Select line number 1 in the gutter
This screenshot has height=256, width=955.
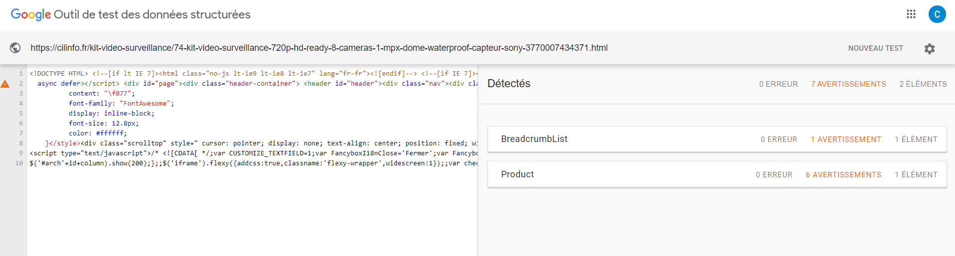click(x=21, y=74)
